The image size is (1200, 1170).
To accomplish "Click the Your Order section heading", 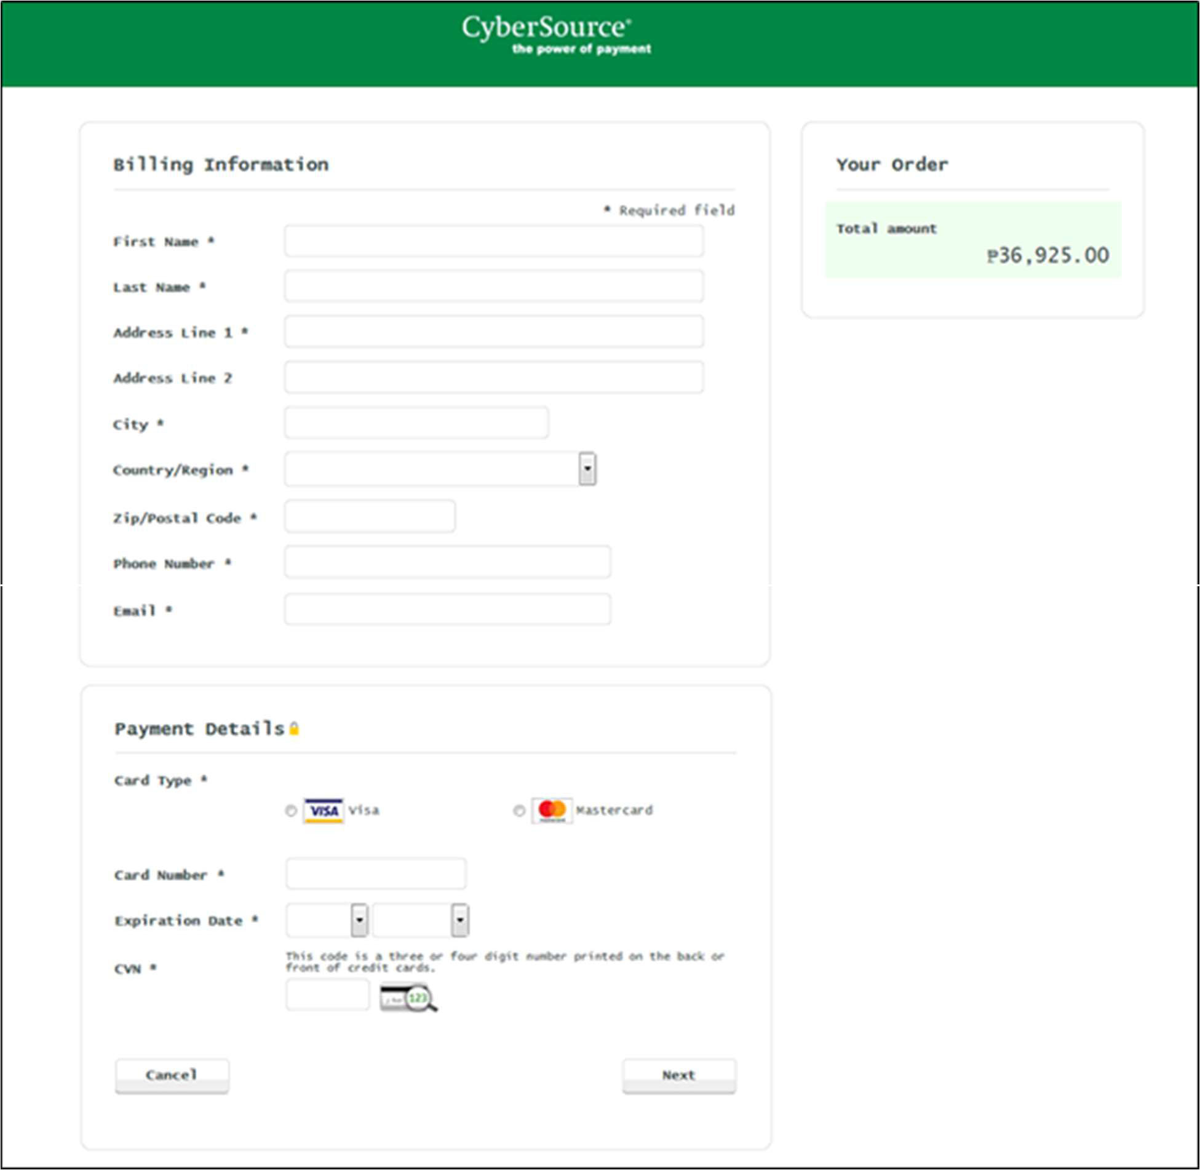I will click(x=892, y=164).
